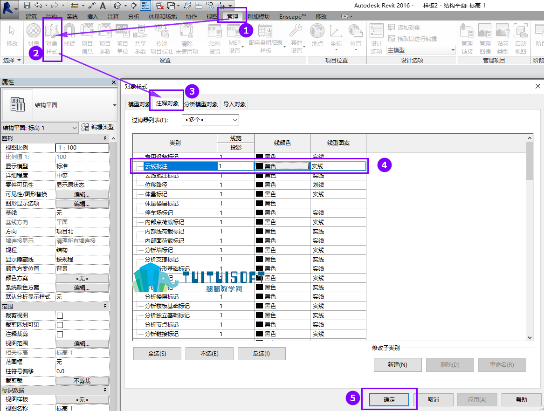The width and height of the screenshot is (544, 411).
Task: Click 传递项目标准 (Transfer Project Standards)
Action: [162, 39]
